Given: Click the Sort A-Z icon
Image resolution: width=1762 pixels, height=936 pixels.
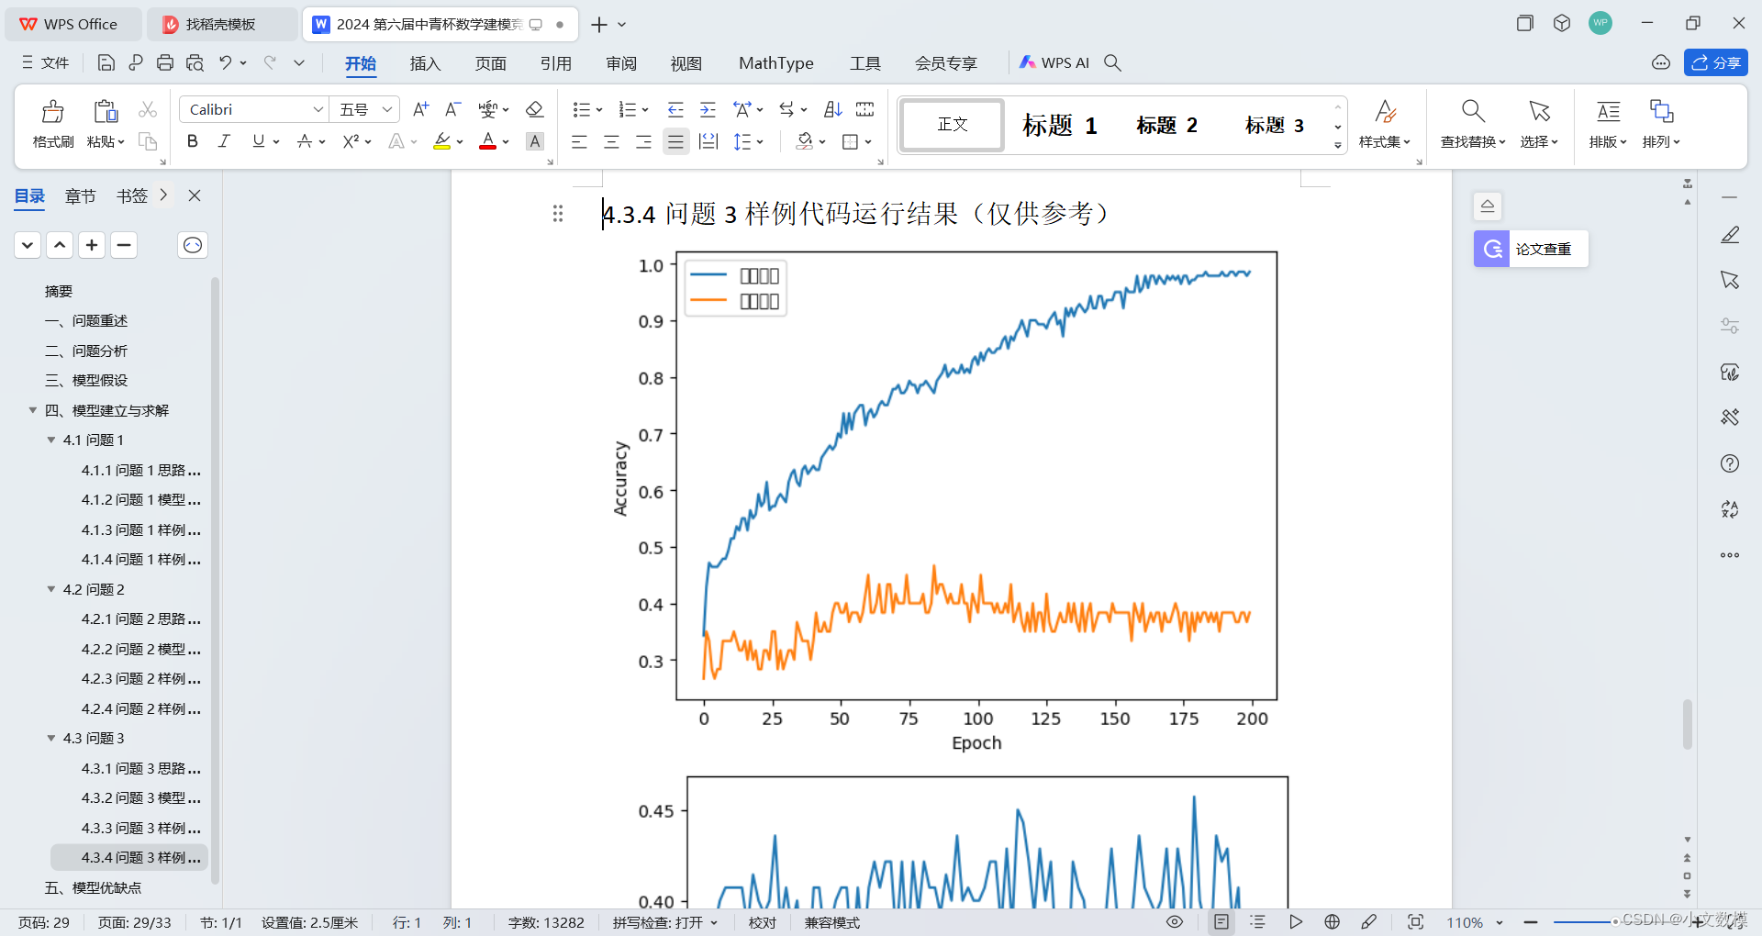Looking at the screenshot, I should coord(832,109).
